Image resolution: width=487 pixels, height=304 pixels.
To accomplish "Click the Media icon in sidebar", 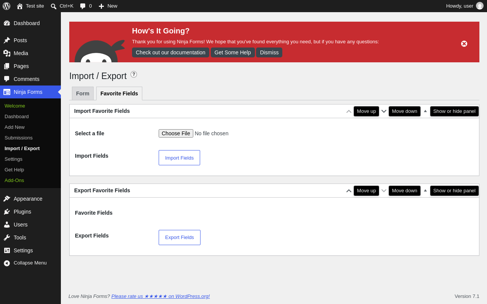I will 7,53.
